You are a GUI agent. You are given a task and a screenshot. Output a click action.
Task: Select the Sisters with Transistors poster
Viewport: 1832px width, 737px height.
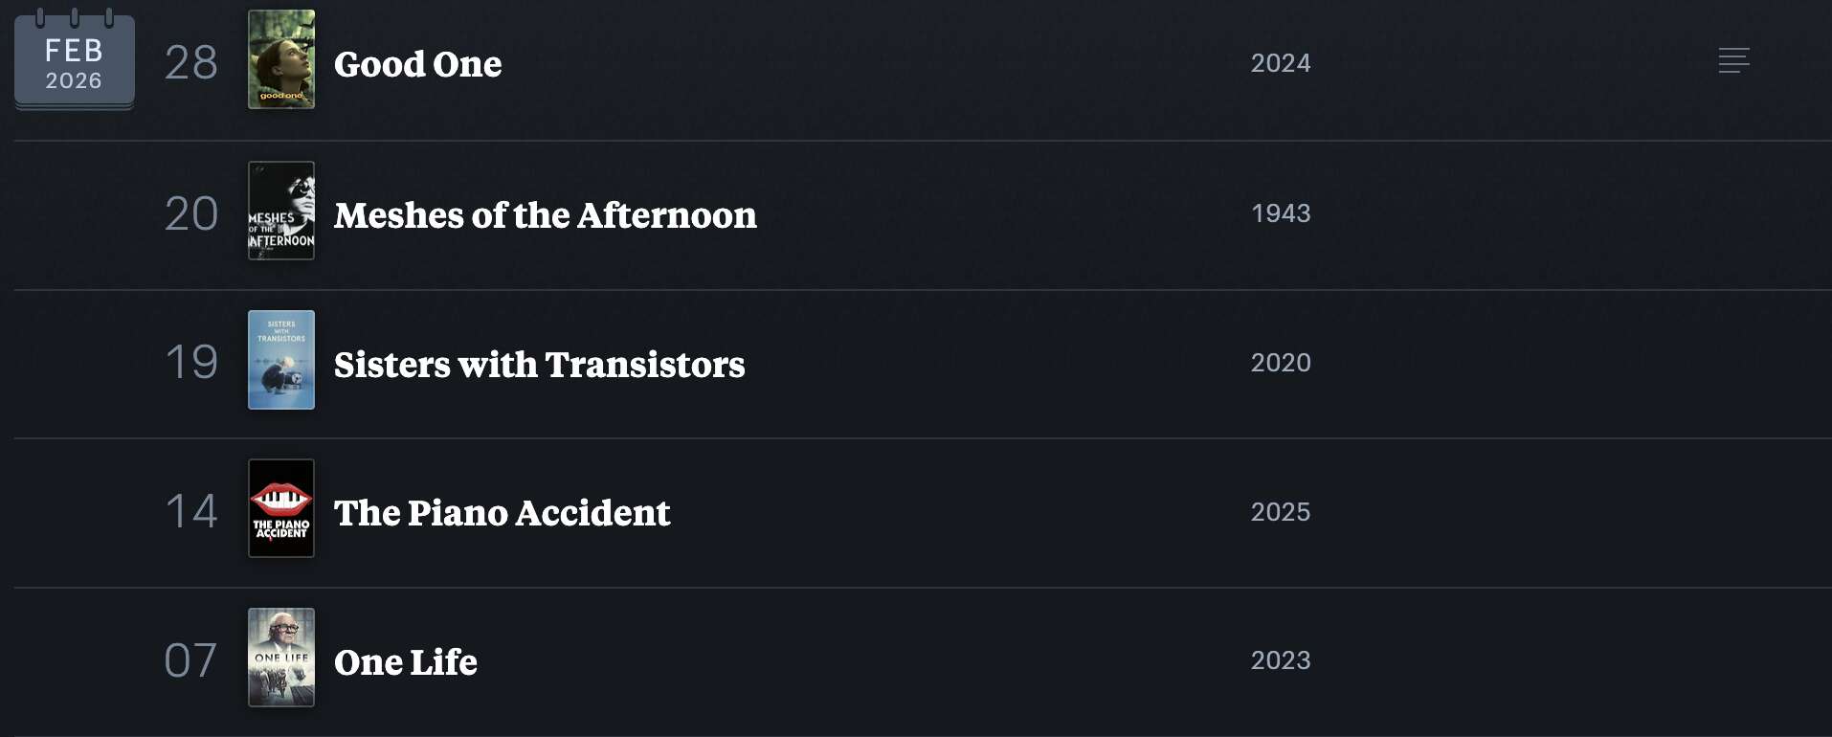click(x=281, y=360)
